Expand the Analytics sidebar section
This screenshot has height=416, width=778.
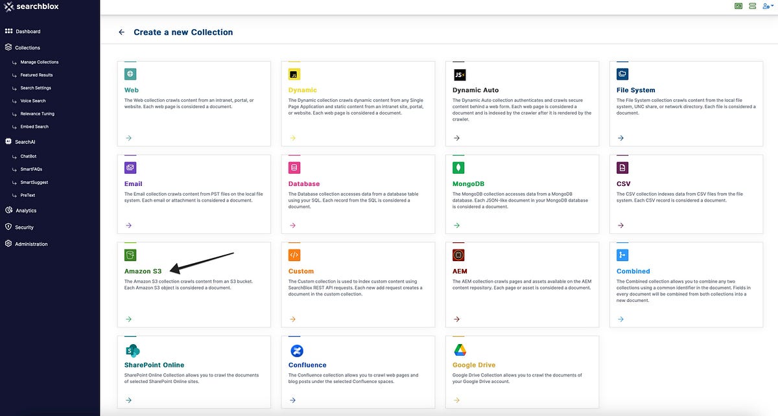(26, 211)
